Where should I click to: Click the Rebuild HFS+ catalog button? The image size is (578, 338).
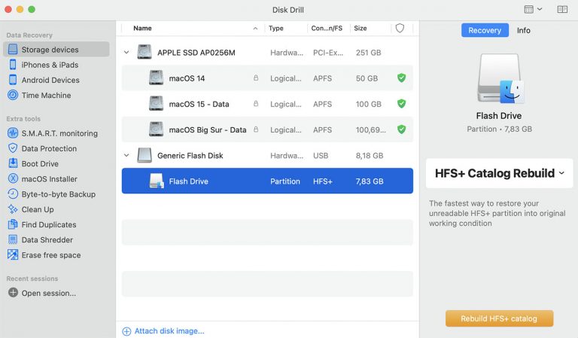point(499,318)
